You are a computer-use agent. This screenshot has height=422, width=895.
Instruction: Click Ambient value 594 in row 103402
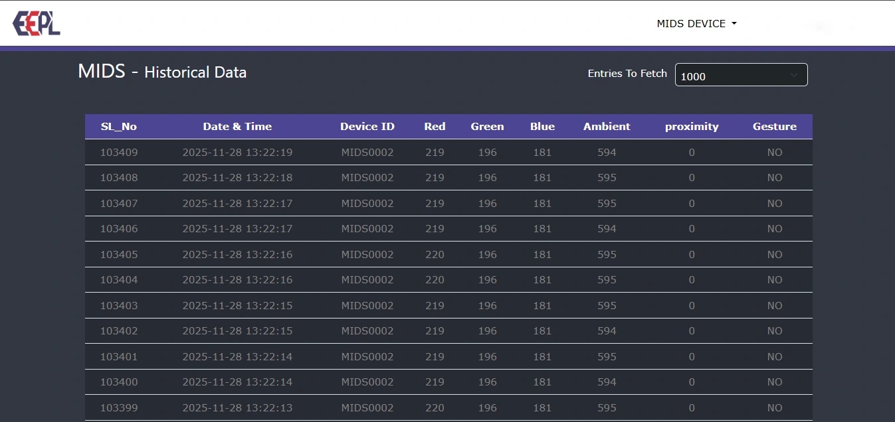pyautogui.click(x=607, y=331)
